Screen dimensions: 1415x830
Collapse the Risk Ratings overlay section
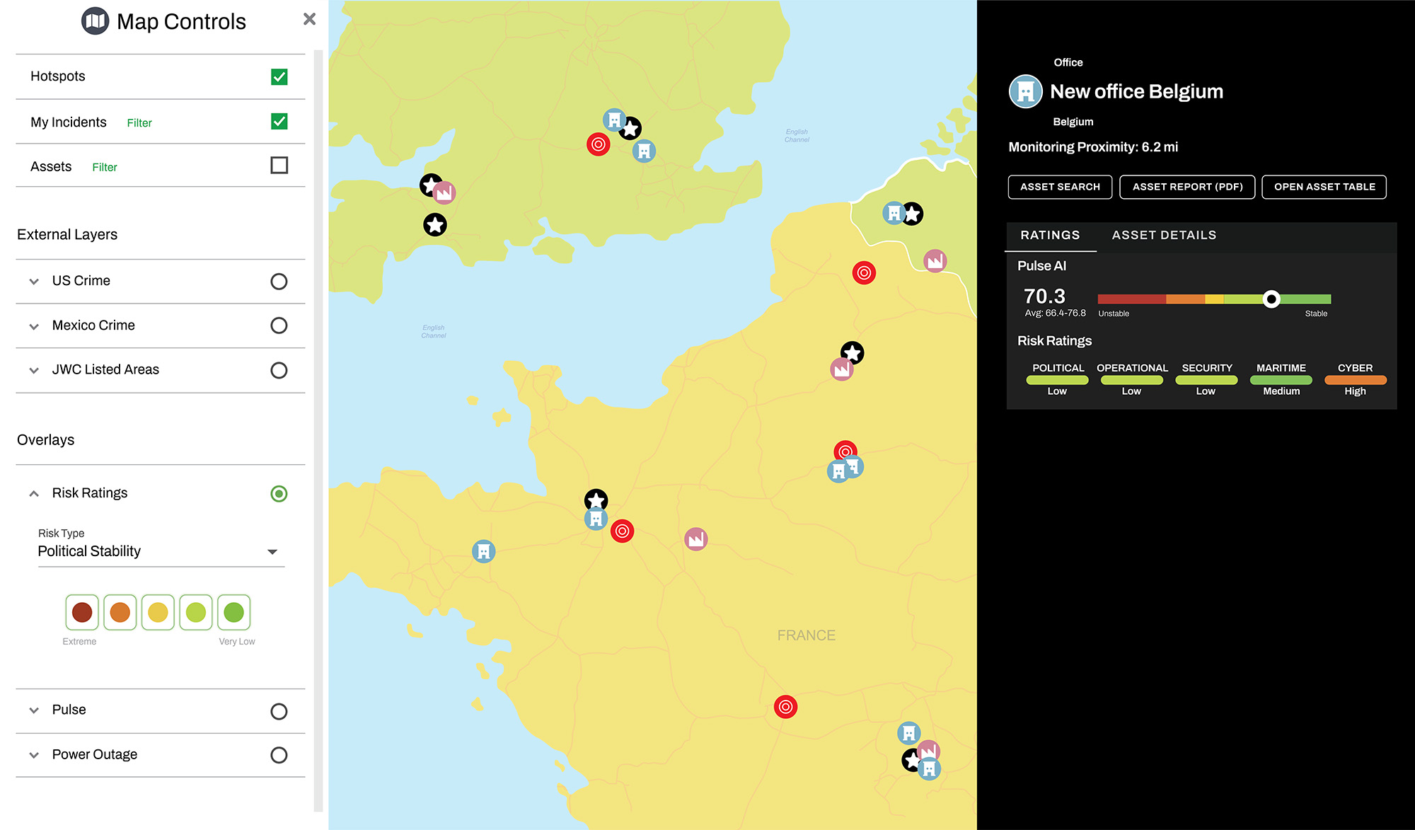pyautogui.click(x=34, y=493)
